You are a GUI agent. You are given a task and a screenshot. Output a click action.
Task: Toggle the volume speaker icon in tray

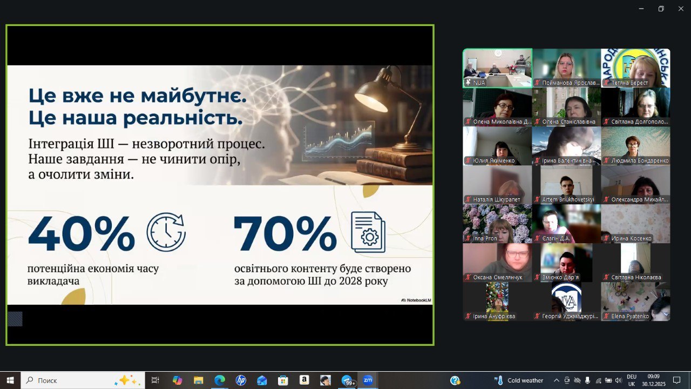[x=618, y=380]
